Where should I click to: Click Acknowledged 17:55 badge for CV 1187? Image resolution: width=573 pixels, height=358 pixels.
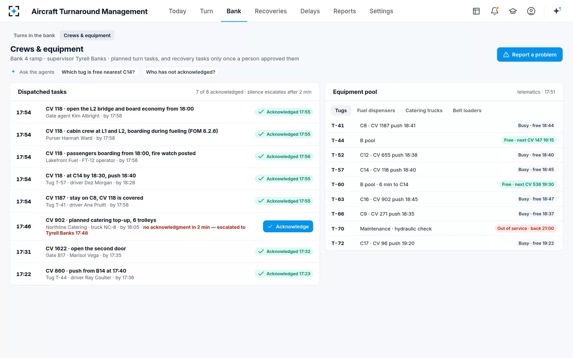[284, 201]
